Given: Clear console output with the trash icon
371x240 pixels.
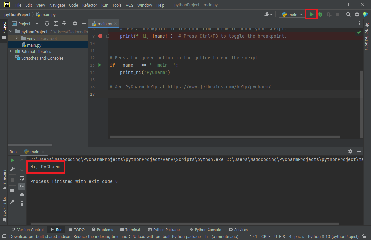Looking at the screenshot, I should (x=22, y=204).
